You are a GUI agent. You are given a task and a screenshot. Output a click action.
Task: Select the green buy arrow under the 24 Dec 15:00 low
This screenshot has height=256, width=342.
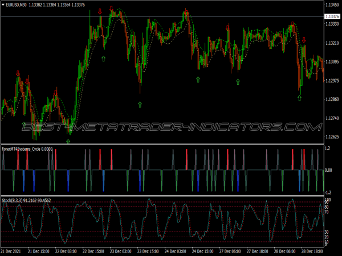pyautogui.click(x=198, y=80)
